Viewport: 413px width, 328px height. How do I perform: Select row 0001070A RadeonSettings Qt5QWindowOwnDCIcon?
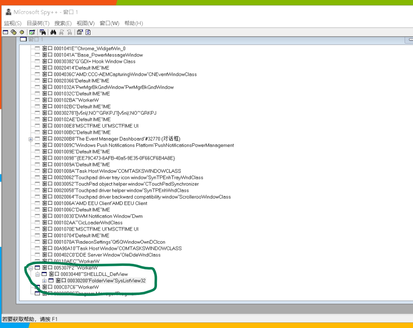point(104,242)
